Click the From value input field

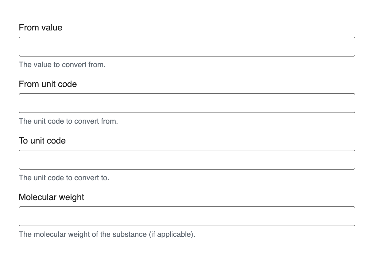187,47
